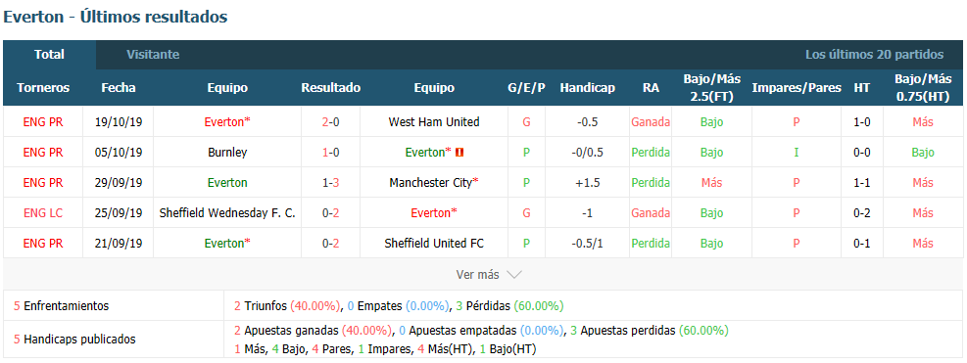This screenshot has height=363, width=967.
Task: Click the Handicap column header
Action: [x=587, y=87]
